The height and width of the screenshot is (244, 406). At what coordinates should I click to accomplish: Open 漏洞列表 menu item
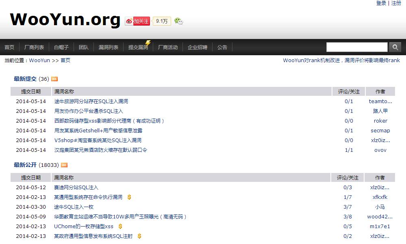pos(108,48)
